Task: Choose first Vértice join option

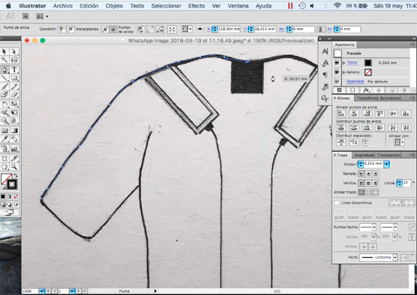Action: (361, 183)
